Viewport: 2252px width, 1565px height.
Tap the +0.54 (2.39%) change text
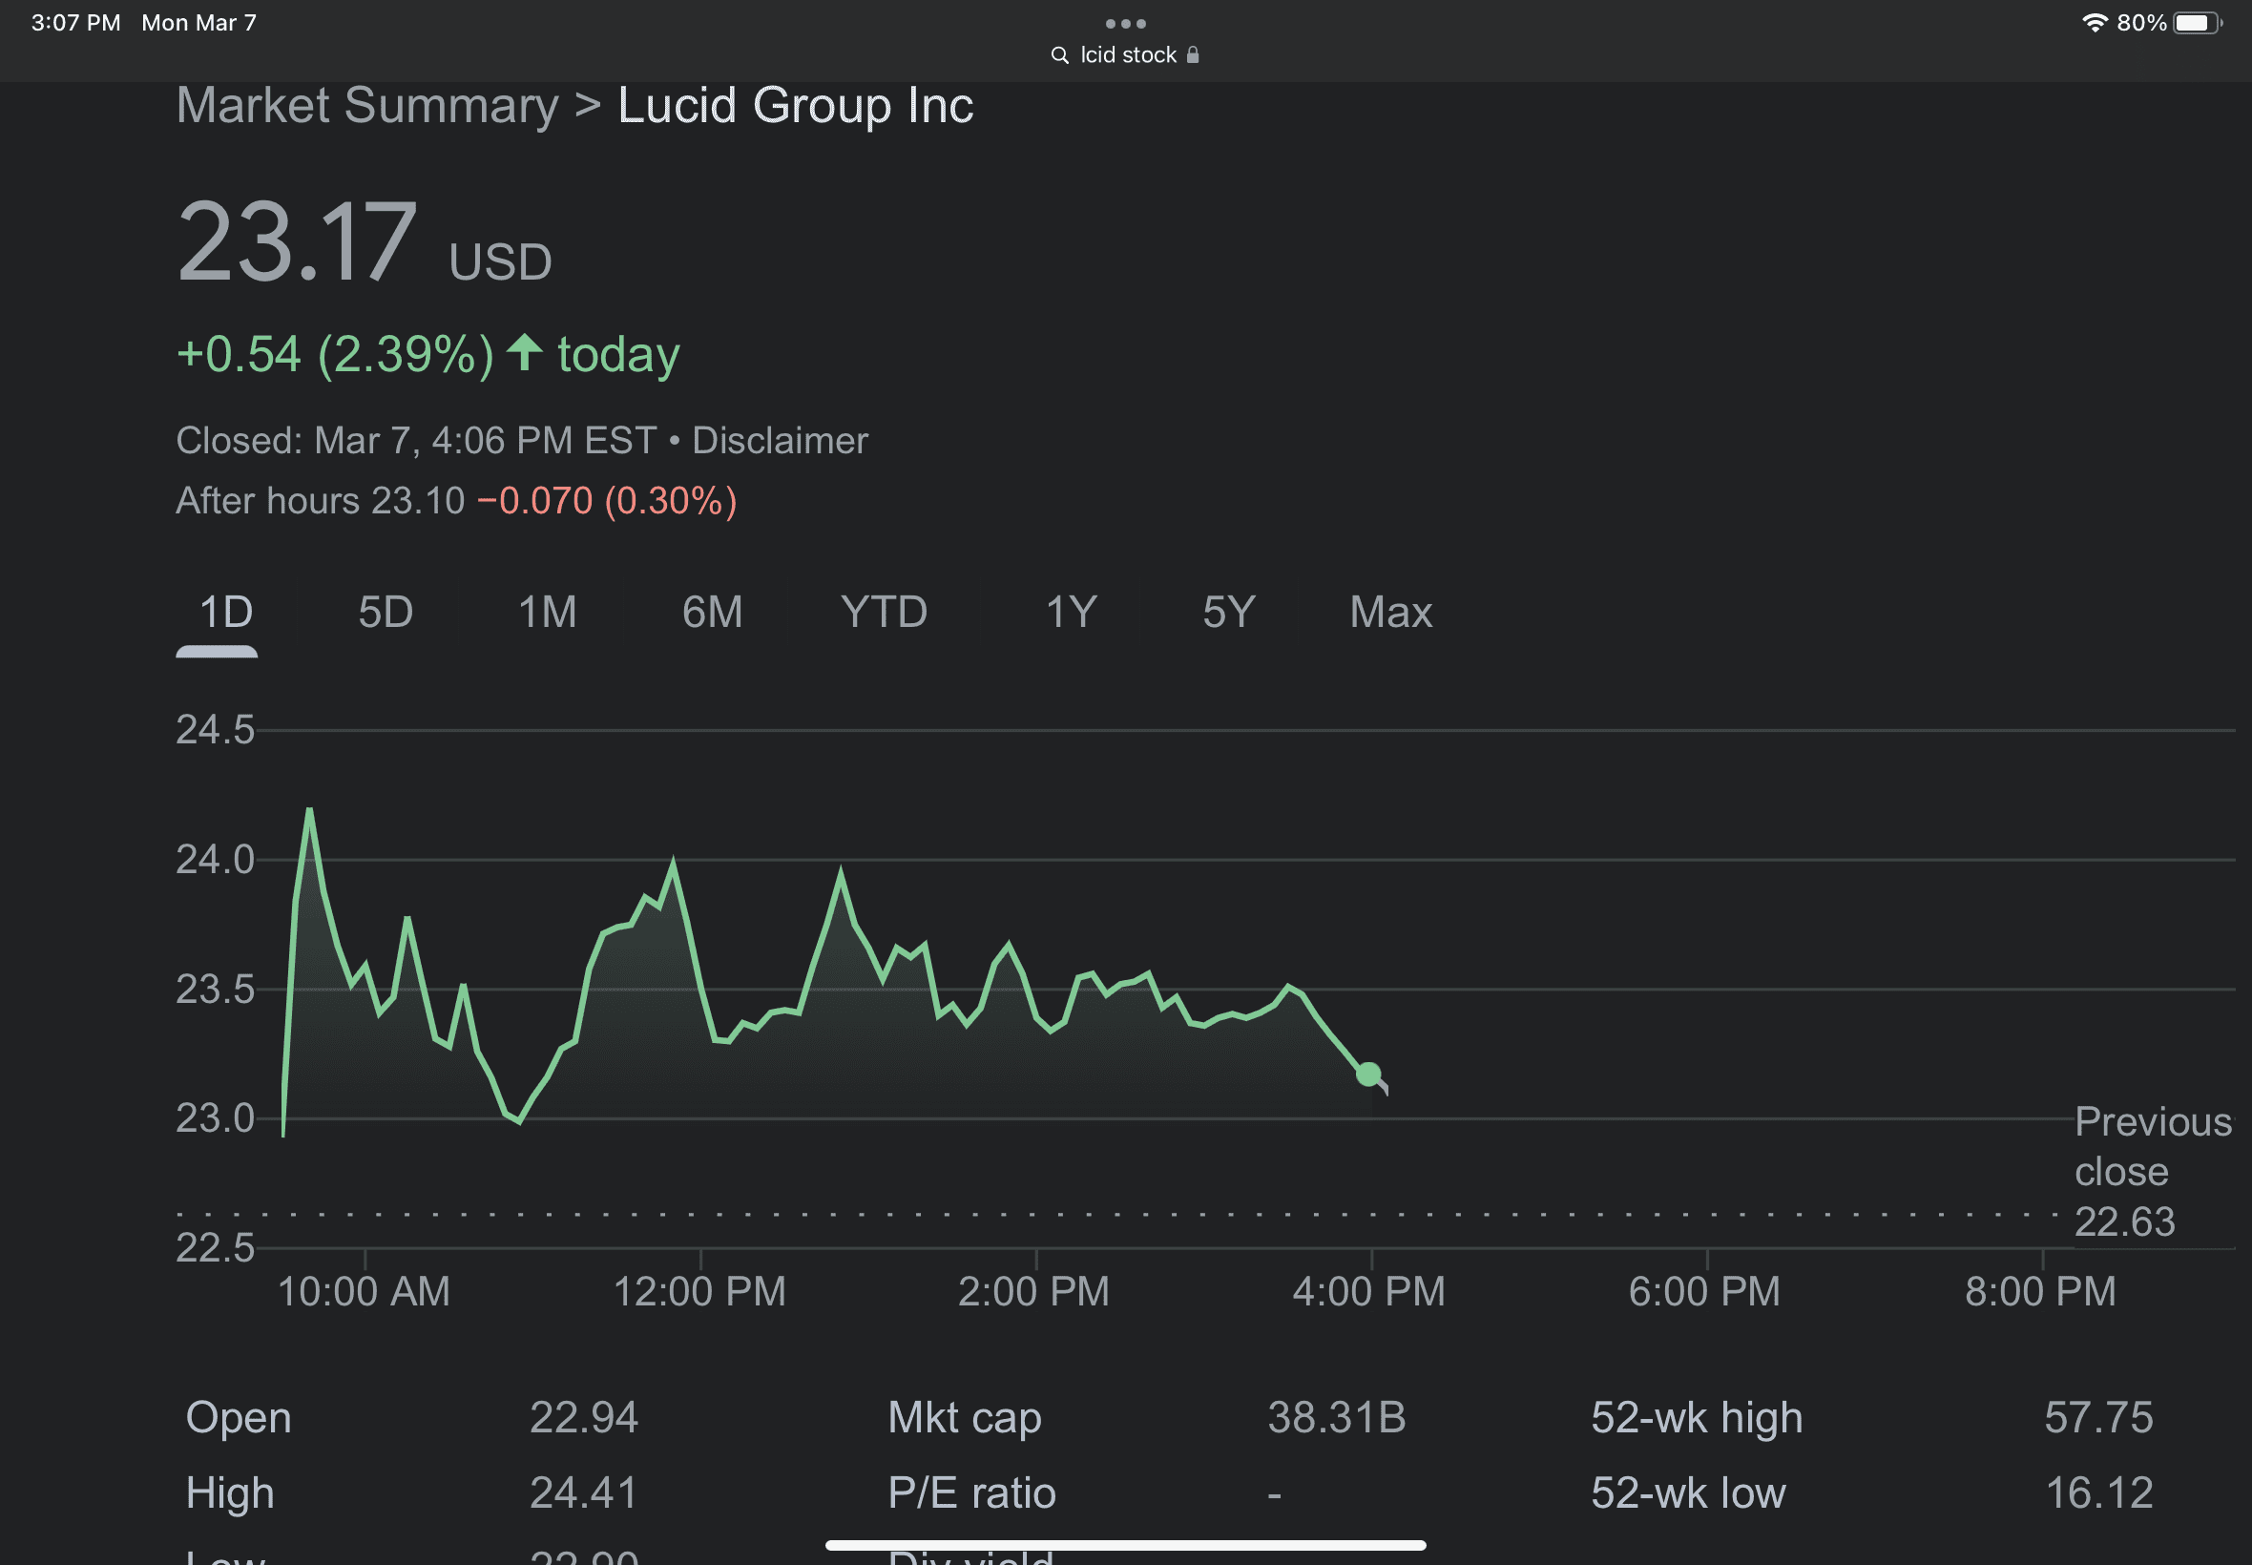tap(335, 354)
